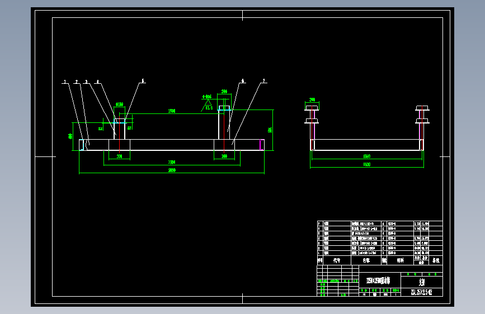Click the width dimension above the side view's left flange
The width and height of the screenshot is (485, 314).
pos(312,100)
